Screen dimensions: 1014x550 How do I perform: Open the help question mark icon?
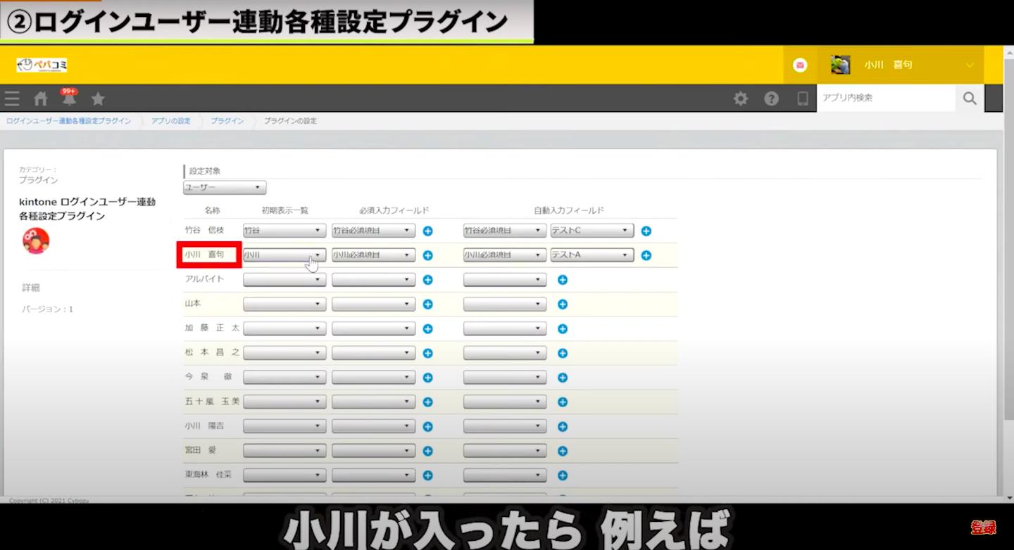(772, 98)
